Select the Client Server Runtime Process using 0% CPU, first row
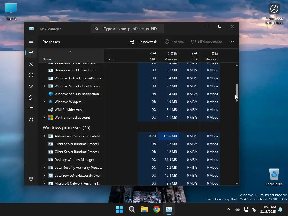The image size is (288, 216). (x=129, y=144)
